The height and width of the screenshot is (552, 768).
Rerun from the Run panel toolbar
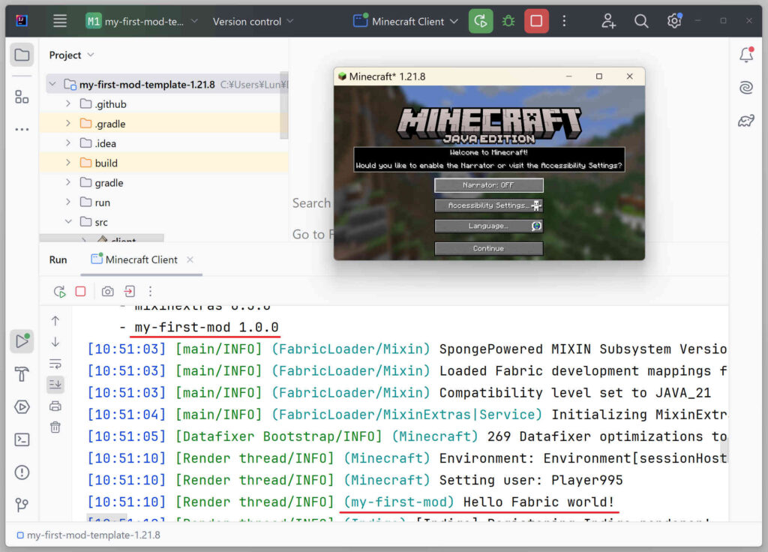(x=60, y=292)
